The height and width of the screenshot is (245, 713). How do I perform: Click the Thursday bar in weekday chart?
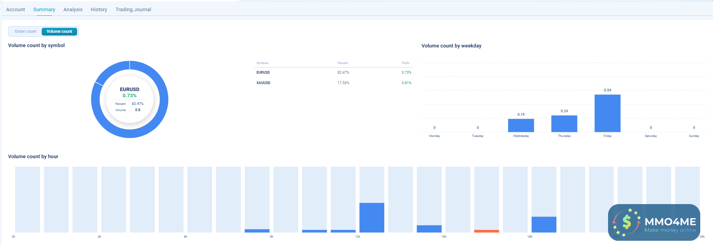pyautogui.click(x=564, y=124)
